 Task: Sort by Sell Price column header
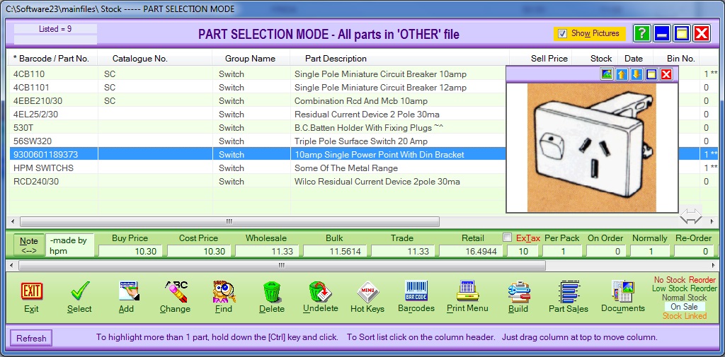point(541,59)
